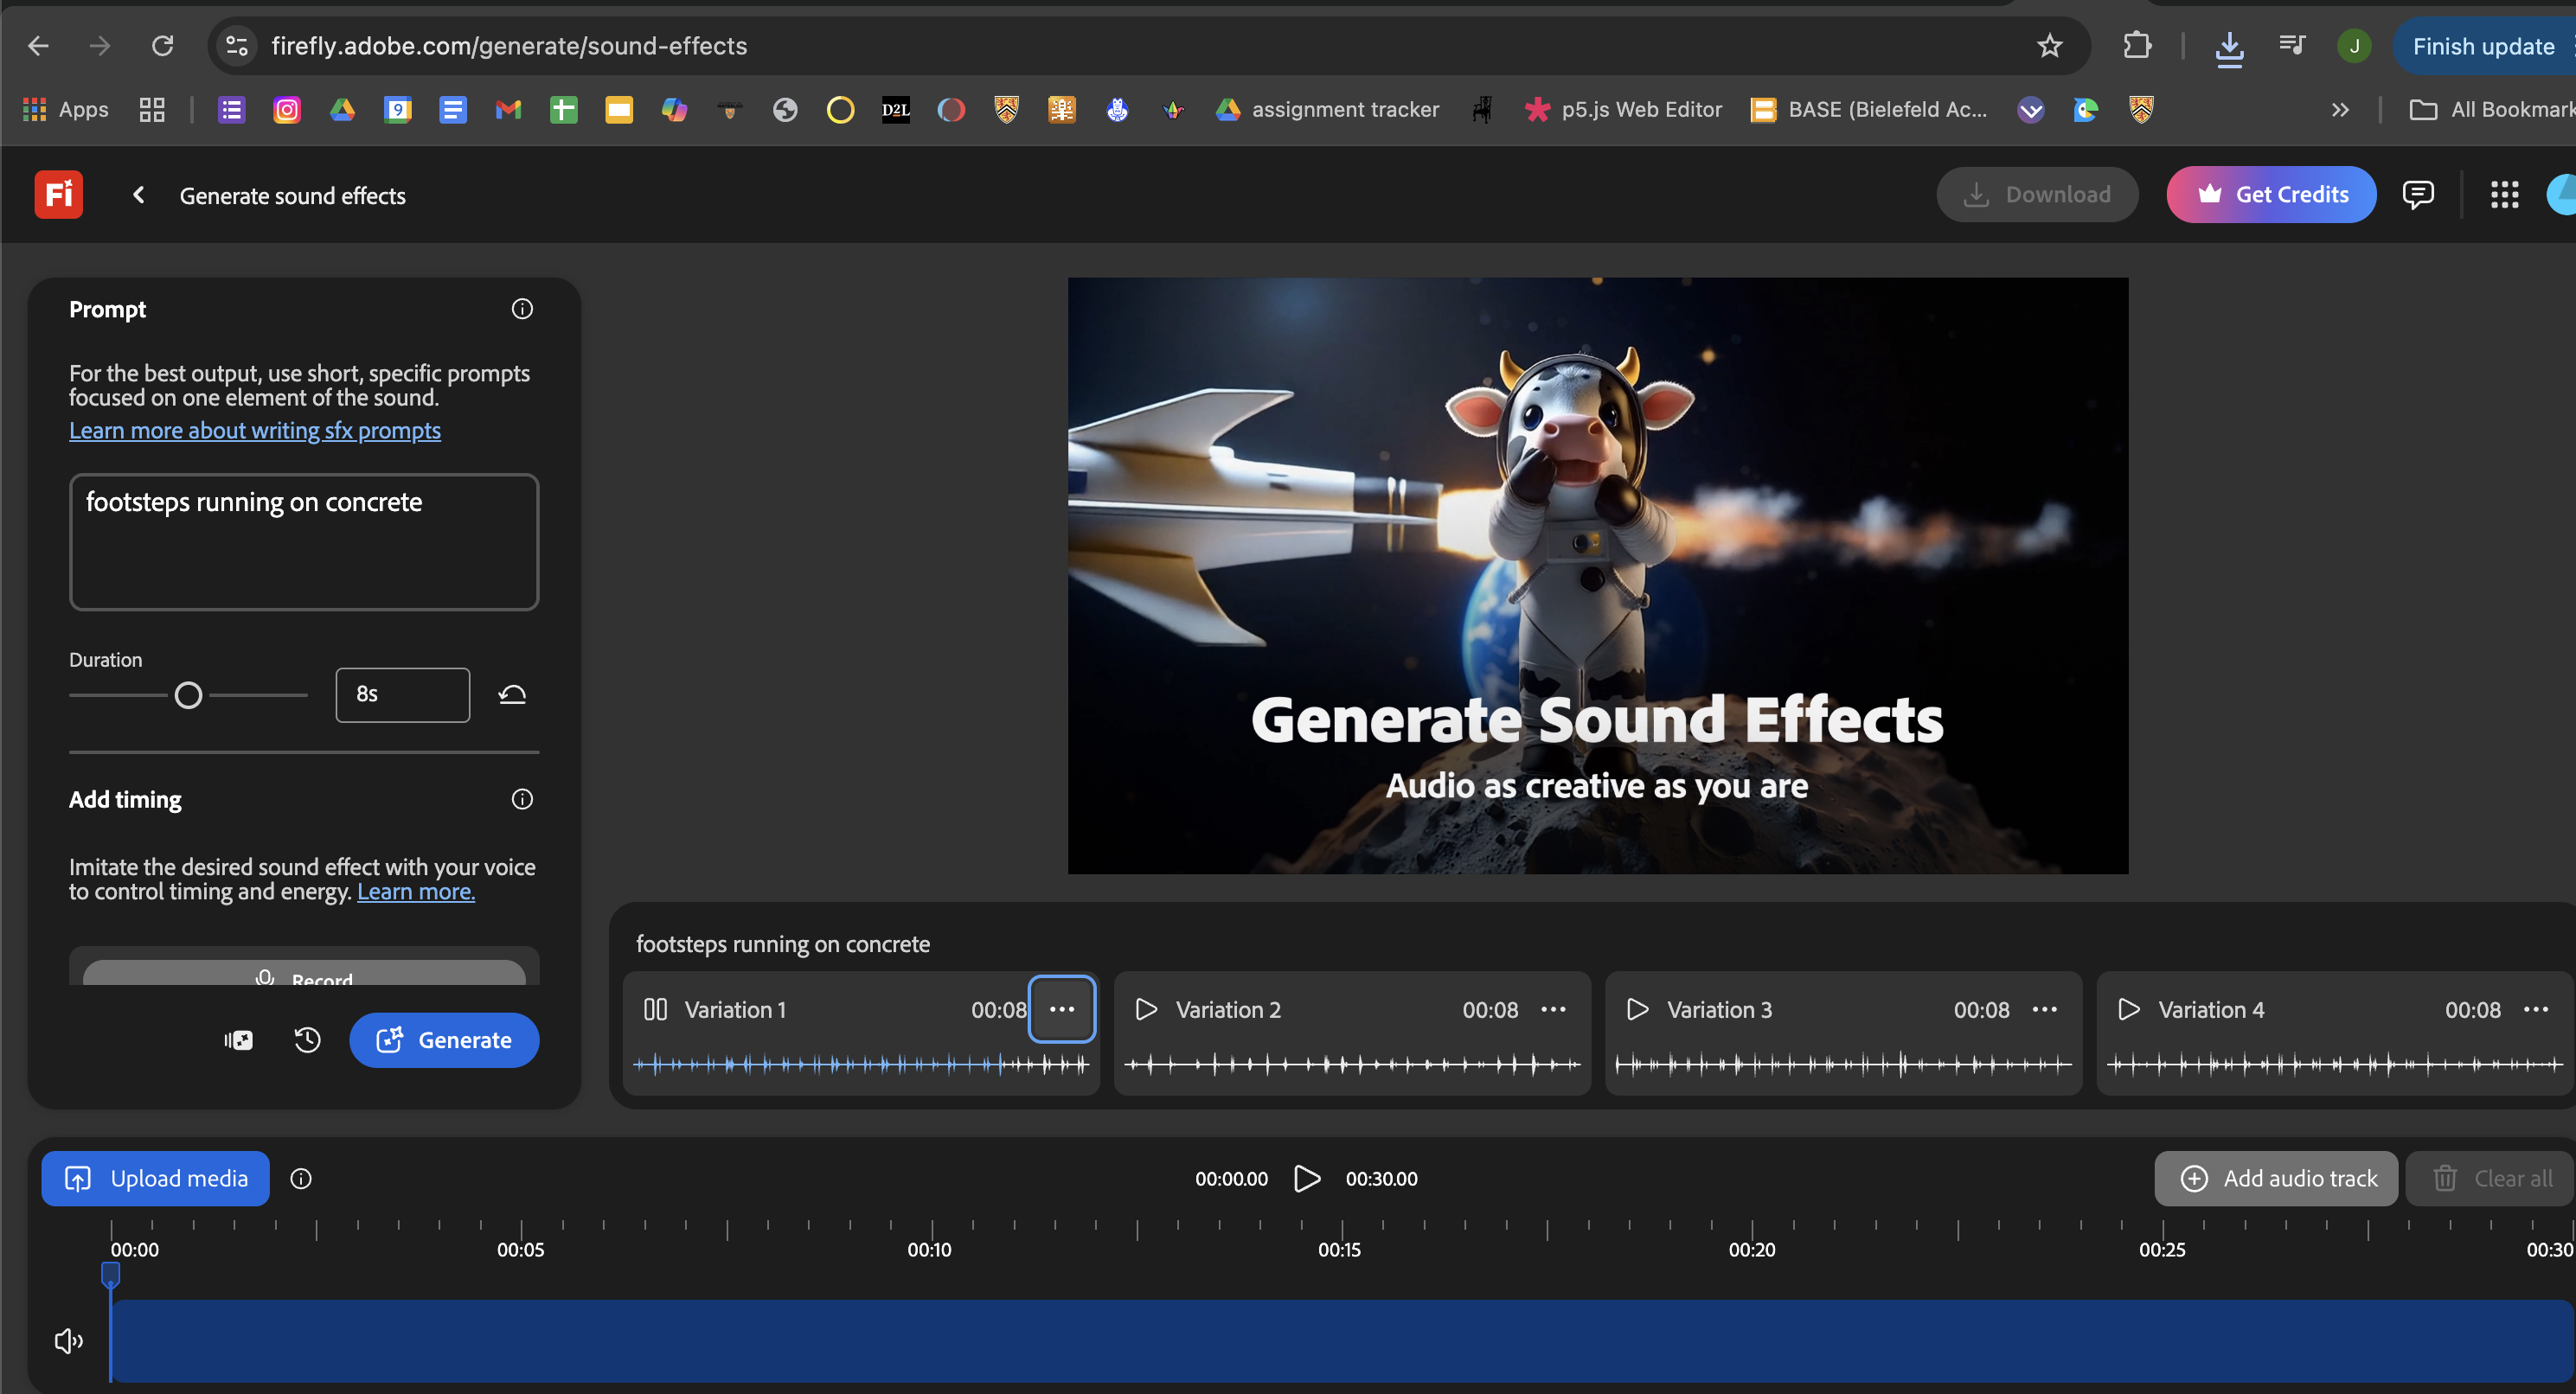The width and height of the screenshot is (2576, 1394).
Task: Click the Duration slider handle
Action: pyautogui.click(x=188, y=695)
